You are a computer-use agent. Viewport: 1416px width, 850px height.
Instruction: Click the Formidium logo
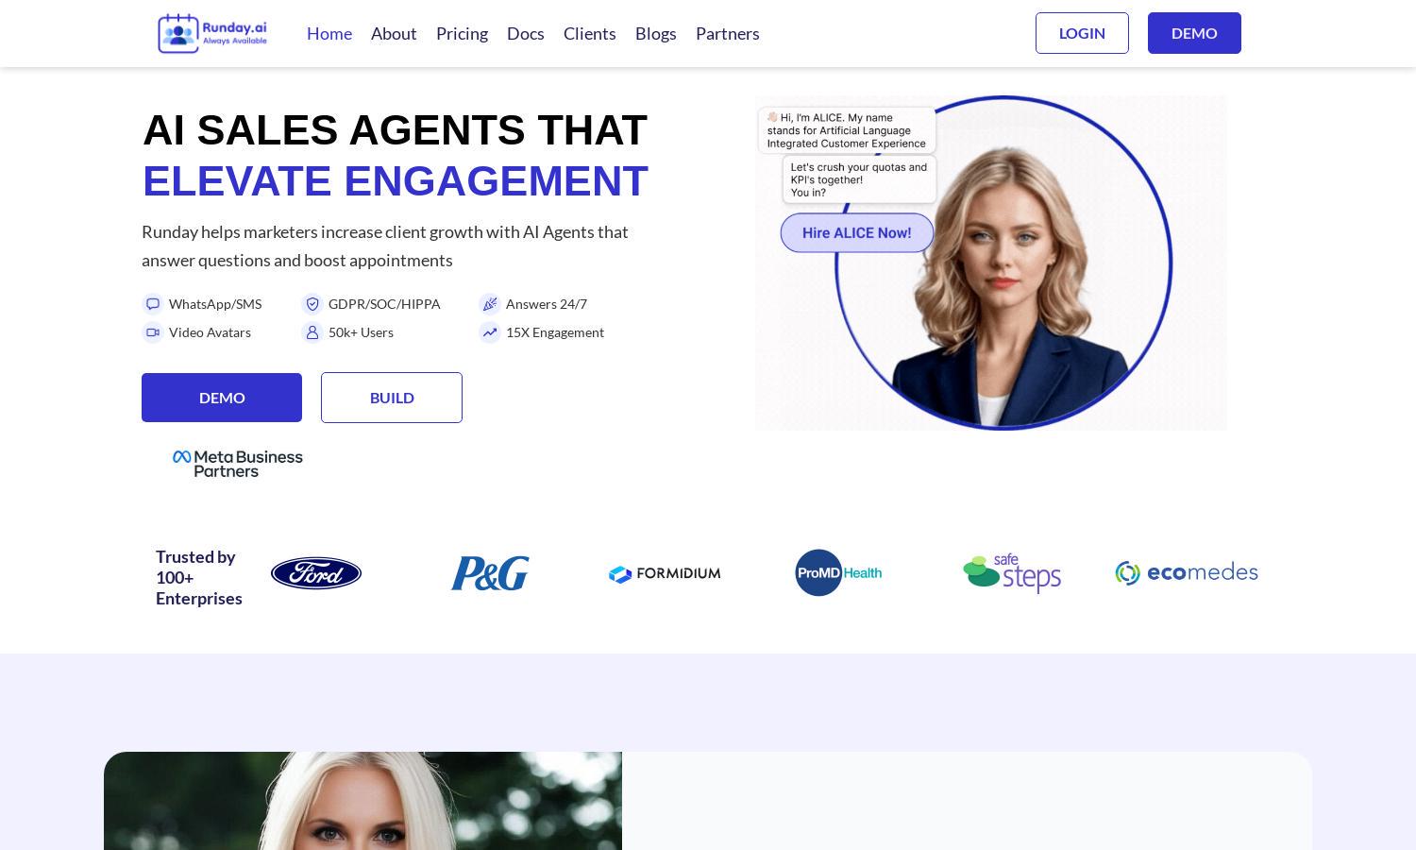(x=665, y=573)
